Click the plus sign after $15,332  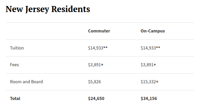click(x=157, y=81)
